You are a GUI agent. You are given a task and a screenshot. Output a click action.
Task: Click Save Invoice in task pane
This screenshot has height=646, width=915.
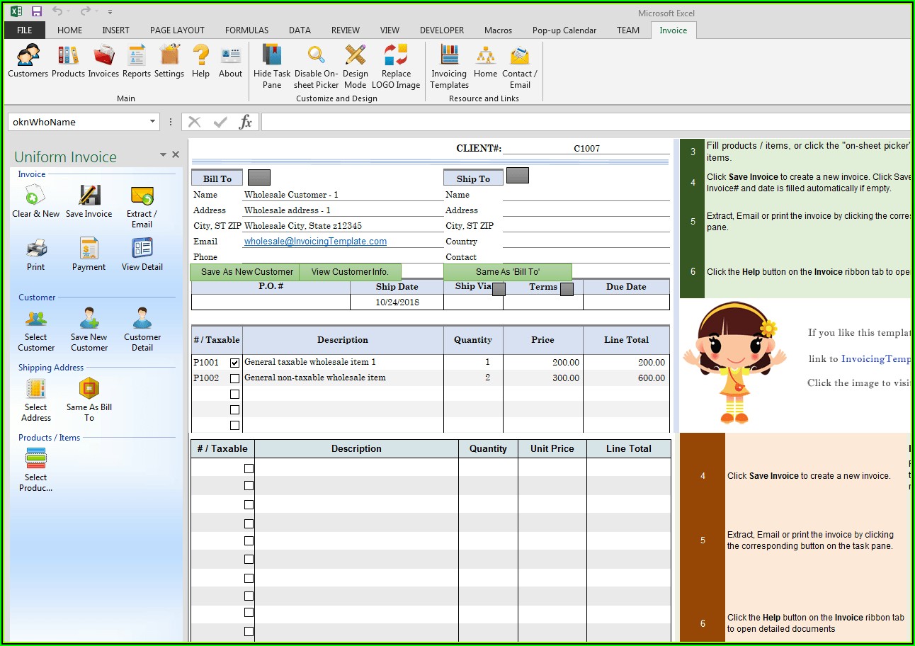pyautogui.click(x=89, y=201)
